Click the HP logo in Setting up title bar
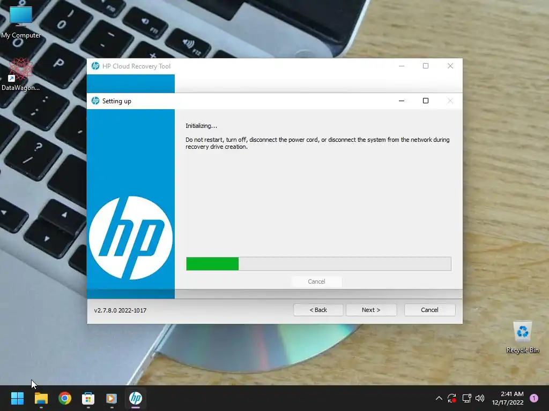 [x=95, y=101]
